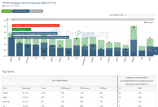
Task: Click the black triangle on ios bar
Action: click(36, 45)
